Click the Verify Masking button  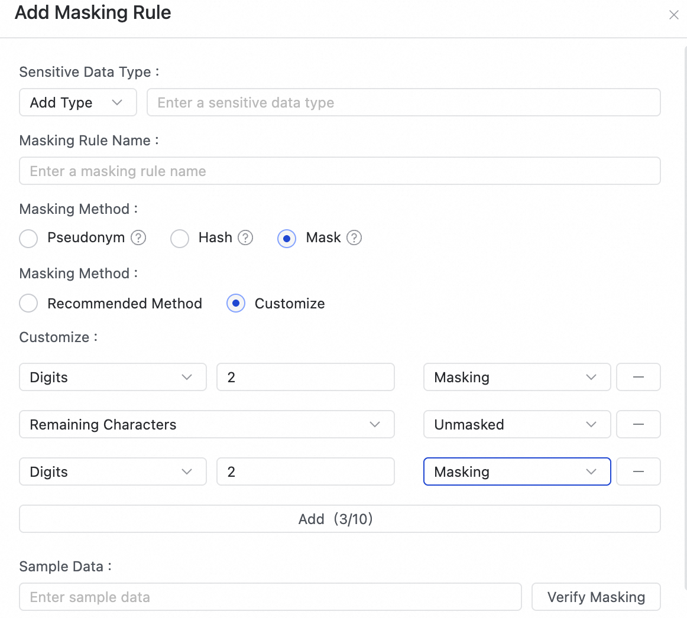(x=595, y=597)
